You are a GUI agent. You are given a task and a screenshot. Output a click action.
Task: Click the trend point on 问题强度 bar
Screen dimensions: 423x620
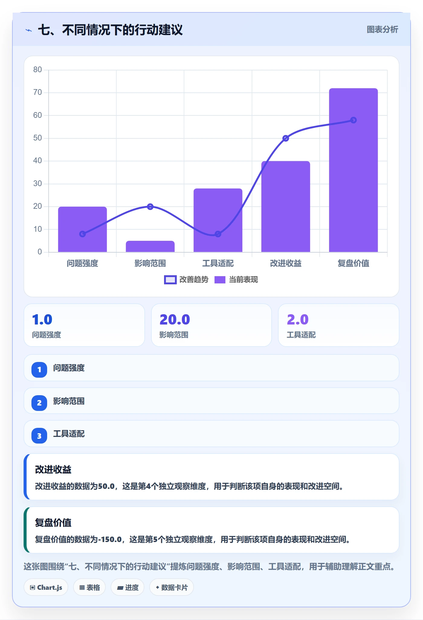[82, 234]
